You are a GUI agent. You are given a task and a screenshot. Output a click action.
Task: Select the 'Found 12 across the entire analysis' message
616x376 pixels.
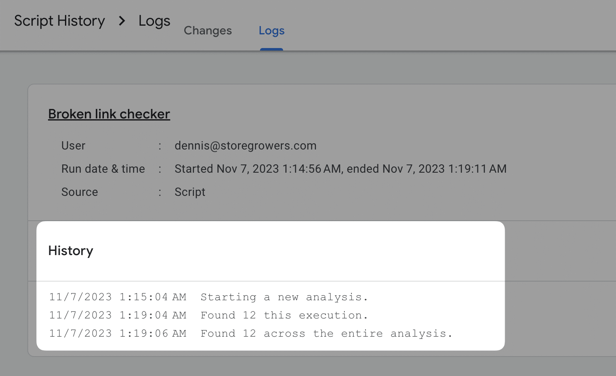pos(326,334)
